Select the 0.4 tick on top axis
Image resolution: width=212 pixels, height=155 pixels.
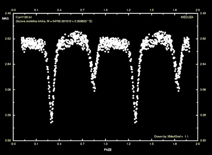(x=59, y=9)
